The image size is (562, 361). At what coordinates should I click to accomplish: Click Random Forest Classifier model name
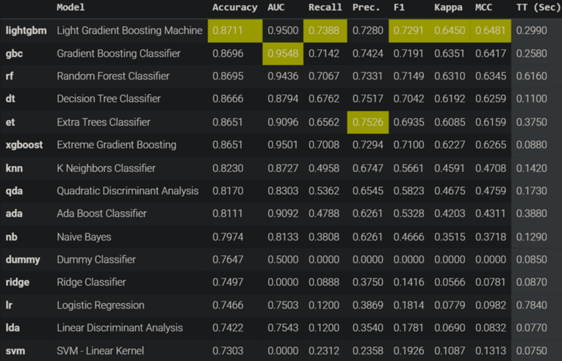pos(113,76)
